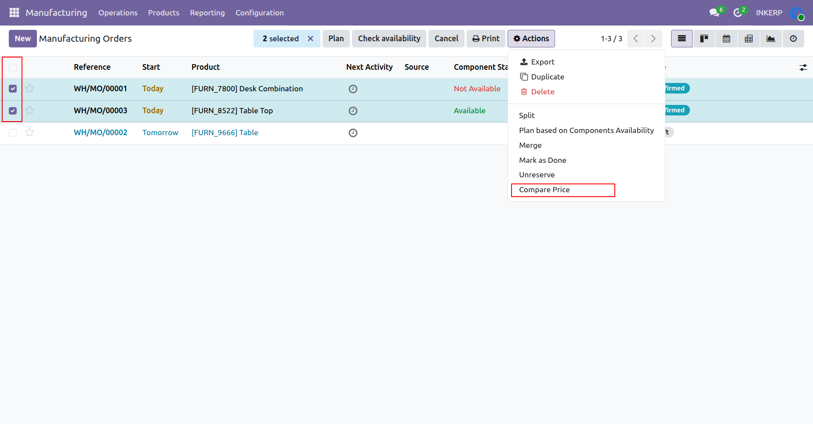Click the New button
This screenshot has width=813, height=424.
click(23, 39)
